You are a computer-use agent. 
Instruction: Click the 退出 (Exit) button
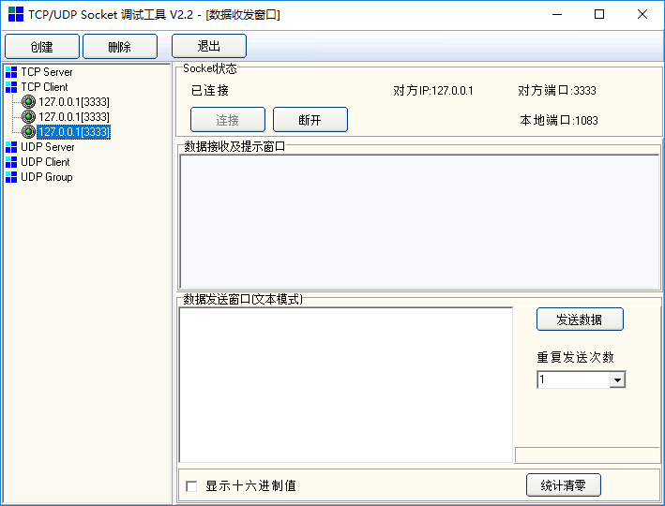tap(209, 46)
